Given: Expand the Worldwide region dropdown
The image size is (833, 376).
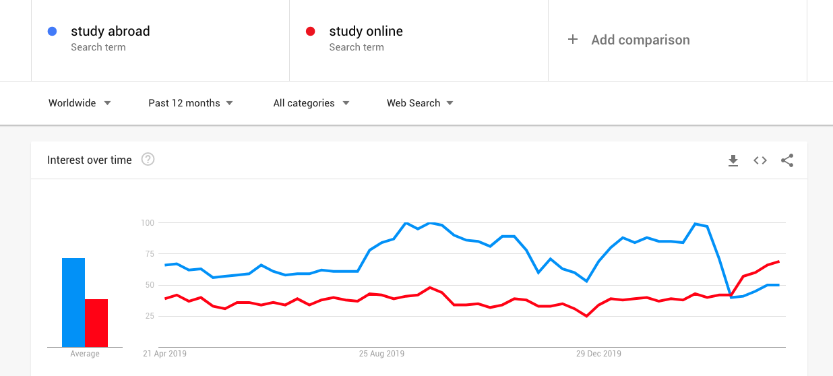Looking at the screenshot, I should pos(80,103).
